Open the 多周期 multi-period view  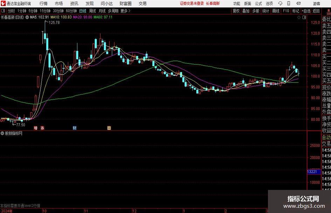point(113,11)
